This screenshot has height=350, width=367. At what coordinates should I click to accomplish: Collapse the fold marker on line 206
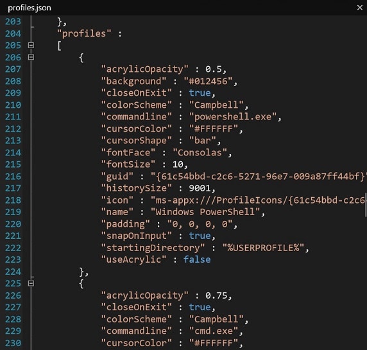pos(31,57)
